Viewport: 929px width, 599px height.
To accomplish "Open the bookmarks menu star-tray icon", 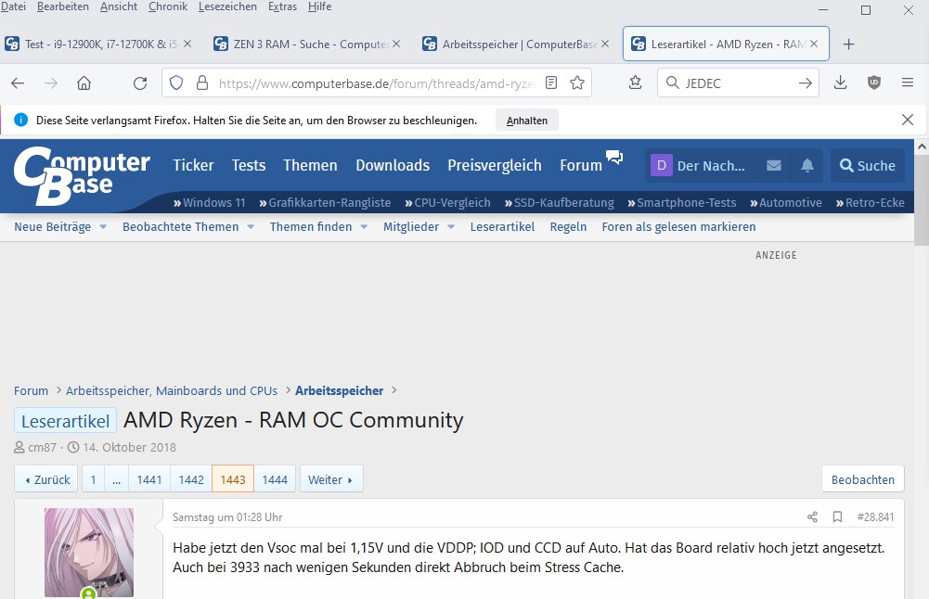I will coord(635,83).
